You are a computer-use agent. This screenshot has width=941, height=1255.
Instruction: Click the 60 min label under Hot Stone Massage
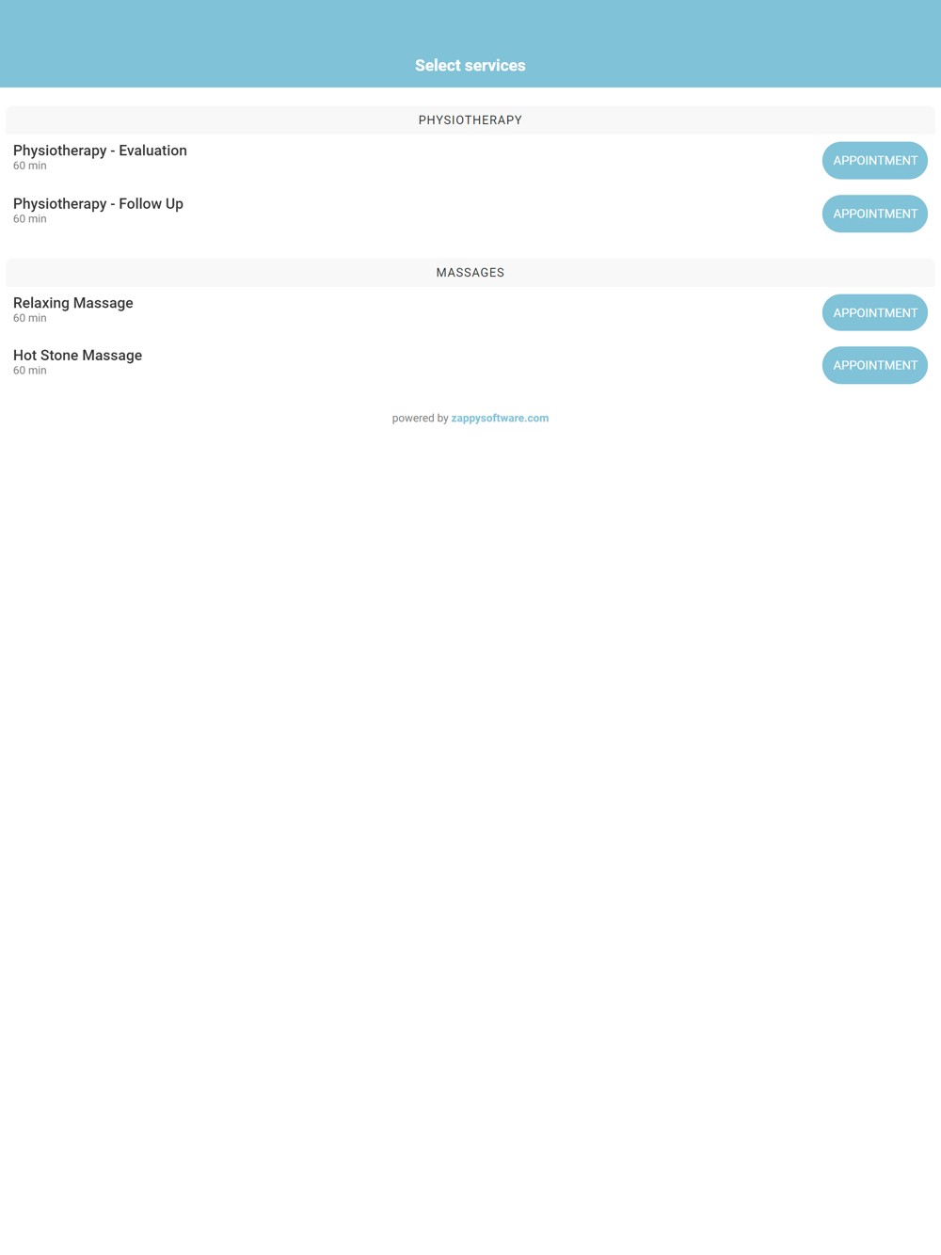point(30,371)
